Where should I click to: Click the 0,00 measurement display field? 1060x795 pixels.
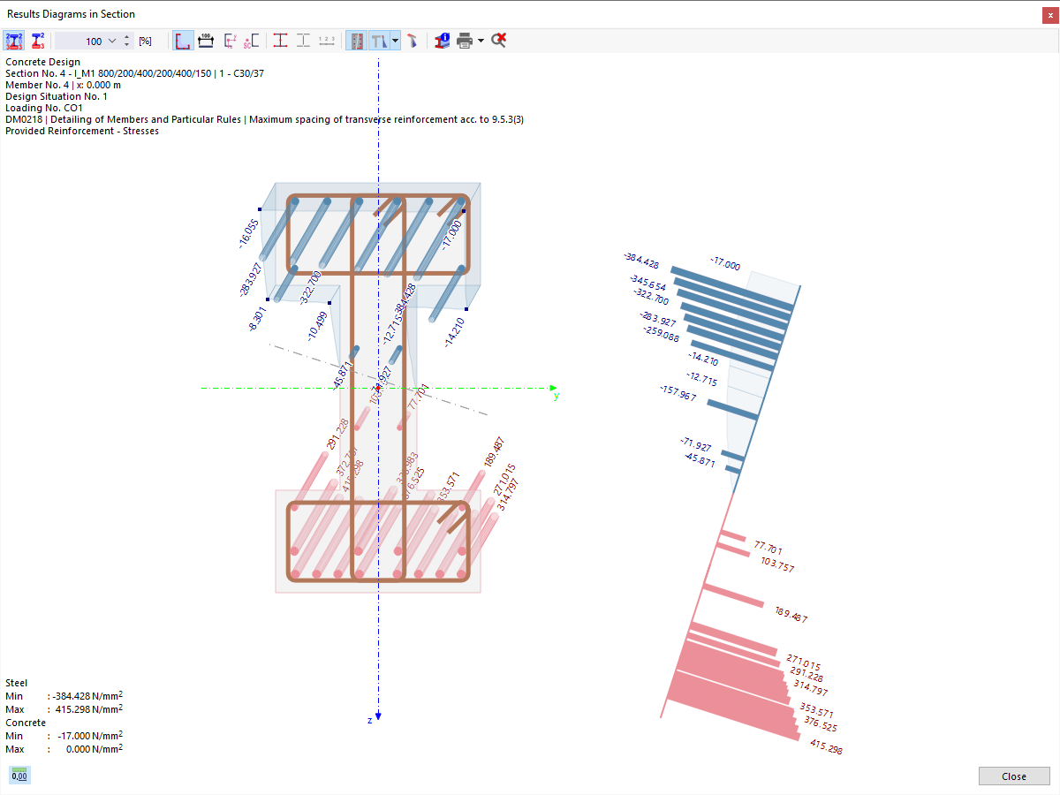point(18,775)
